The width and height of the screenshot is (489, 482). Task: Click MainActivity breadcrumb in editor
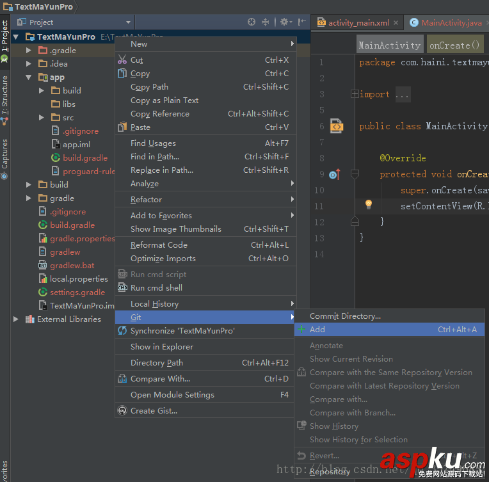pyautogui.click(x=390, y=45)
